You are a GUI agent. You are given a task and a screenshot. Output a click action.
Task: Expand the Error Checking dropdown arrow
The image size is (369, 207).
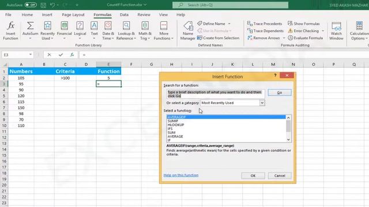click(x=323, y=30)
